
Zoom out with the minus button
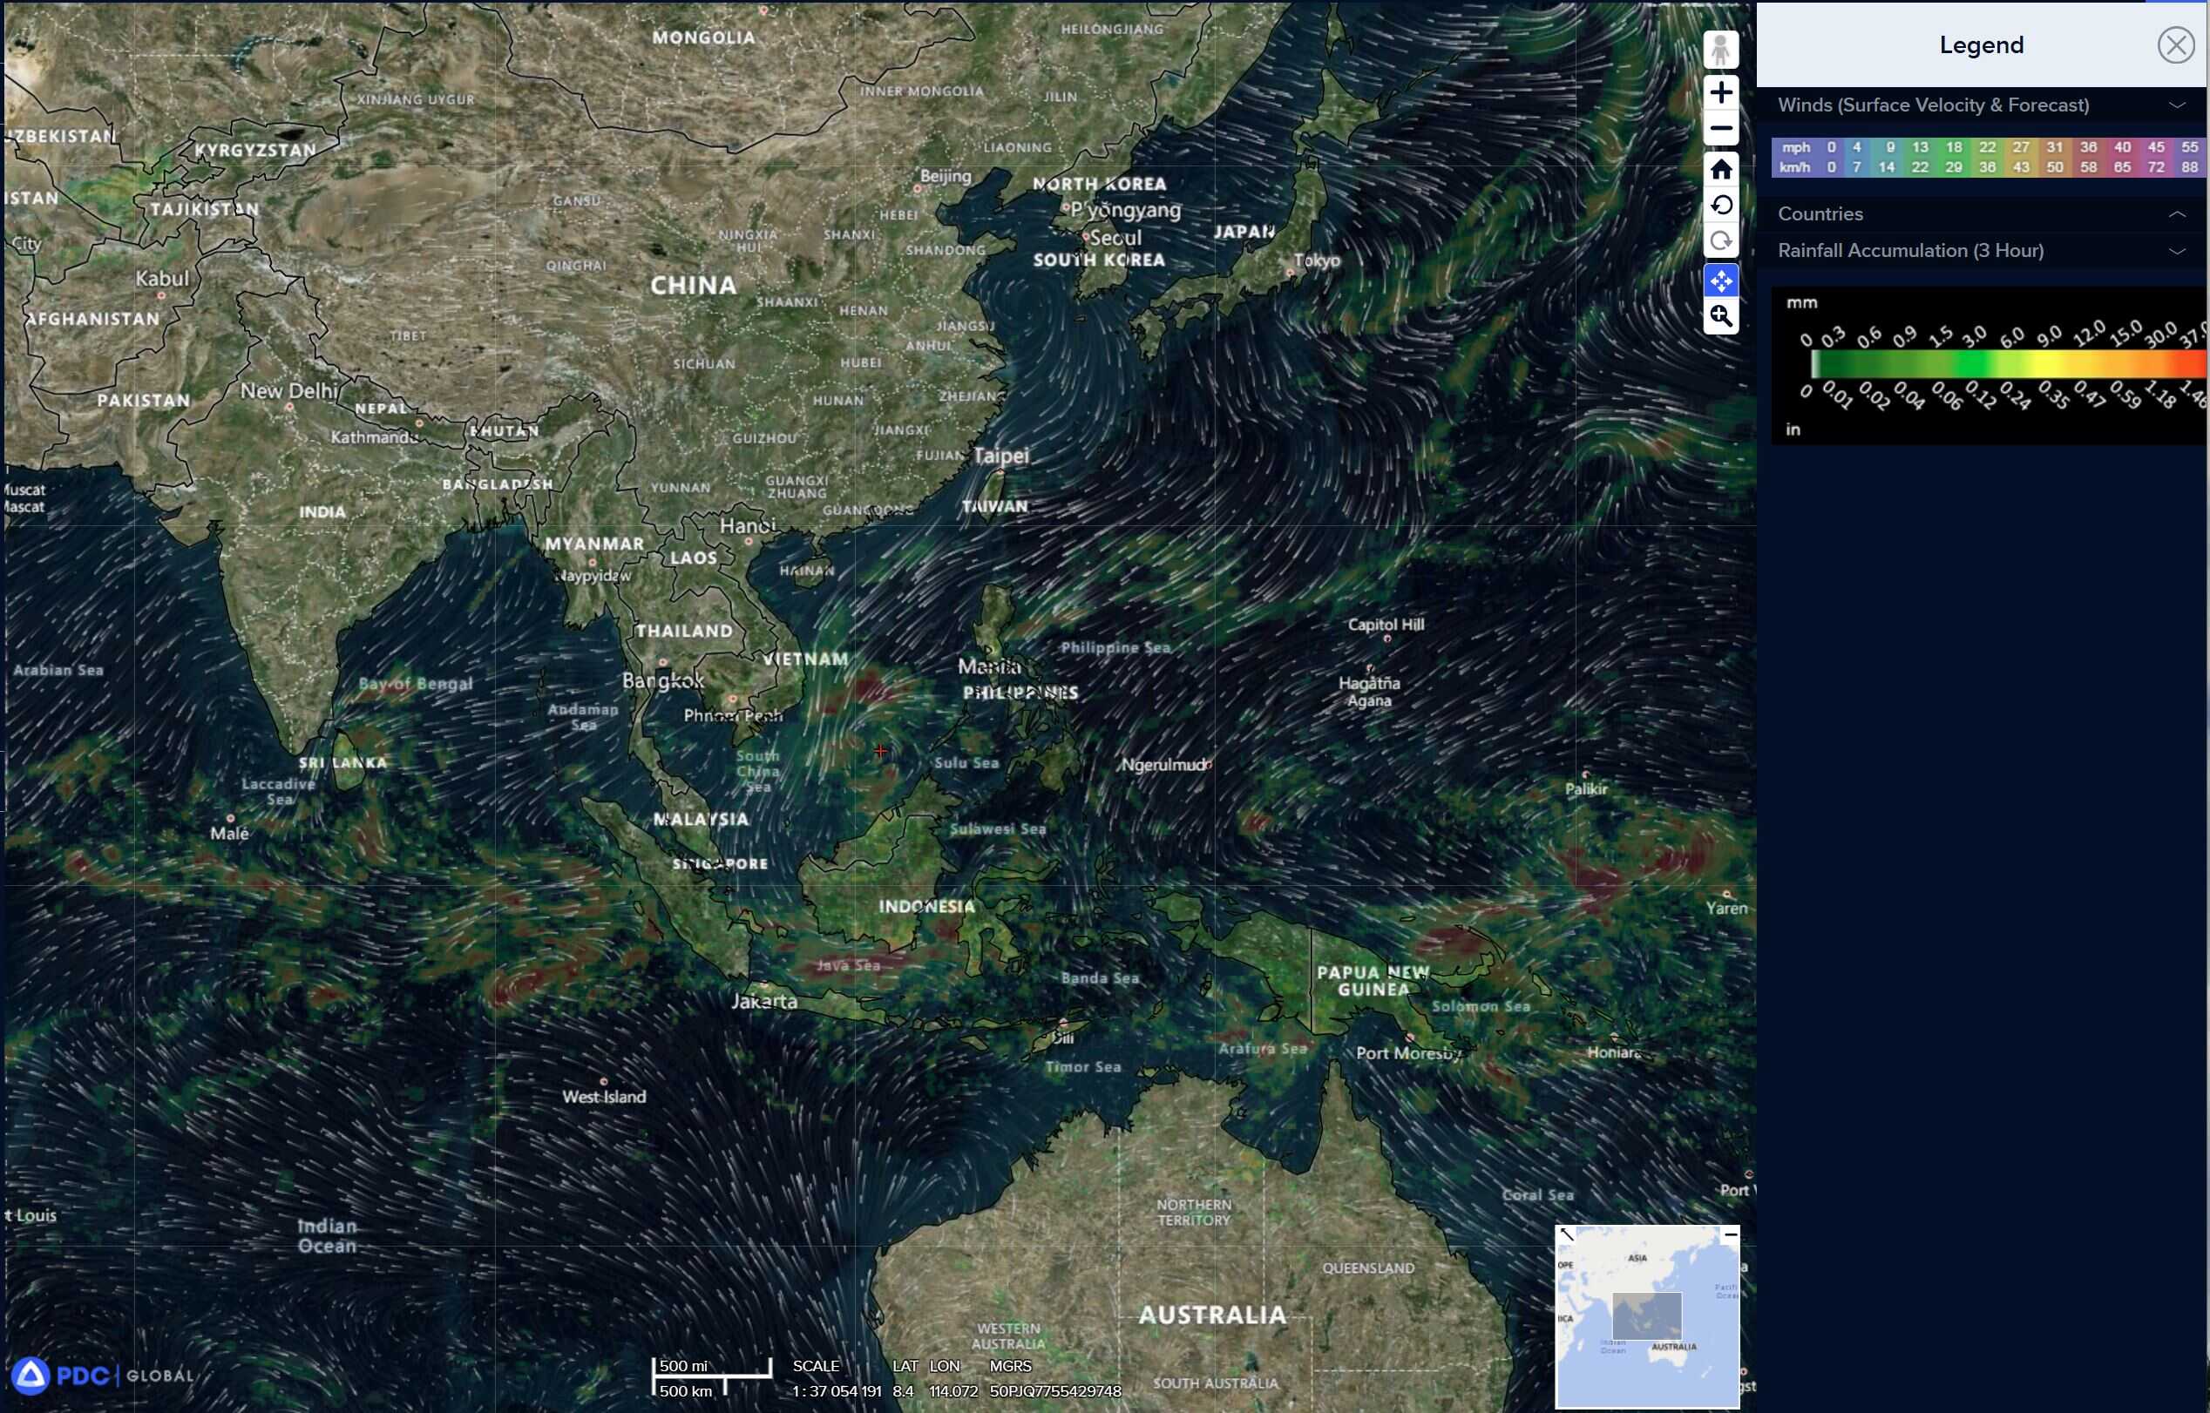point(1721,128)
